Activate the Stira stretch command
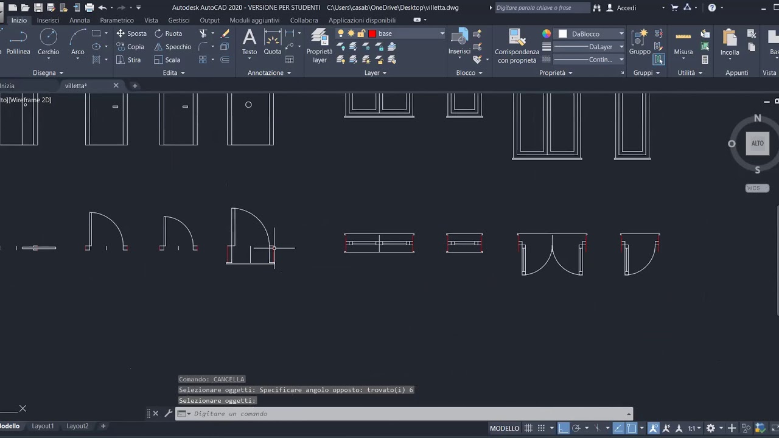 coord(129,60)
